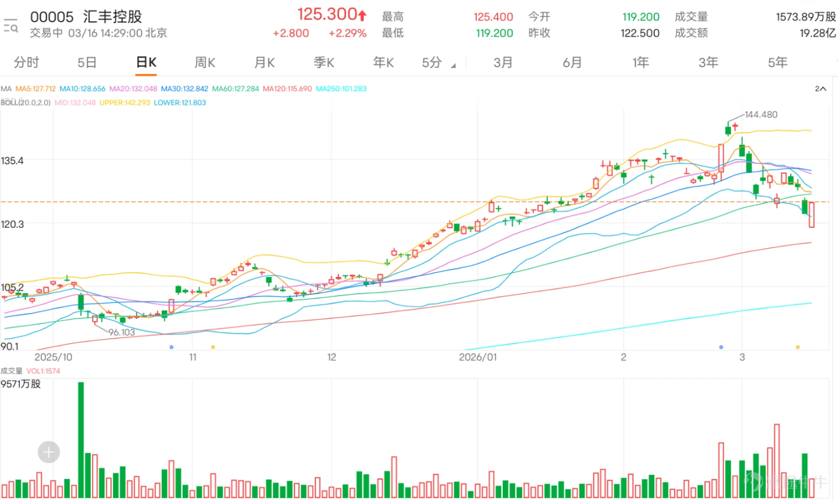Image resolution: width=838 pixels, height=501 pixels.
Task: Open the 5分 minute-interval dropdown arrow
Action: pyautogui.click(x=454, y=65)
